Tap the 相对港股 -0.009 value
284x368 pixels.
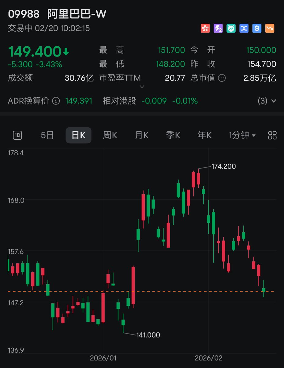[x=154, y=101]
